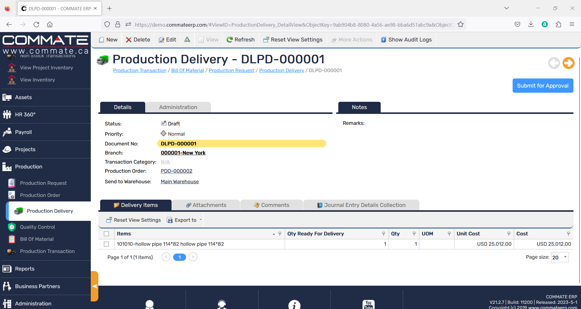Click the pager previous page arrow
The image size is (581, 309).
click(x=166, y=257)
